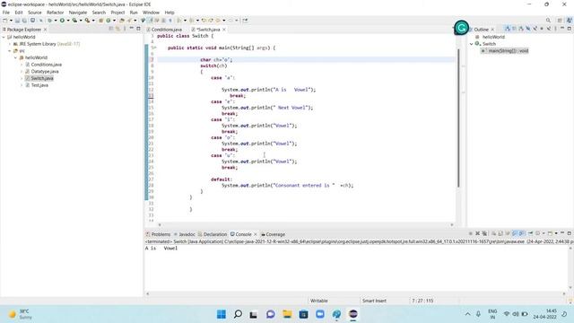
Task: Click the green Run button in toolbar
Action: (x=62, y=21)
